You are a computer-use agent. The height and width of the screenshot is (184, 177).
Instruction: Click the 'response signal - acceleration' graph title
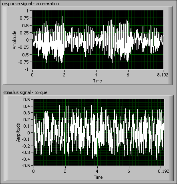pyautogui.click(x=30, y=4)
